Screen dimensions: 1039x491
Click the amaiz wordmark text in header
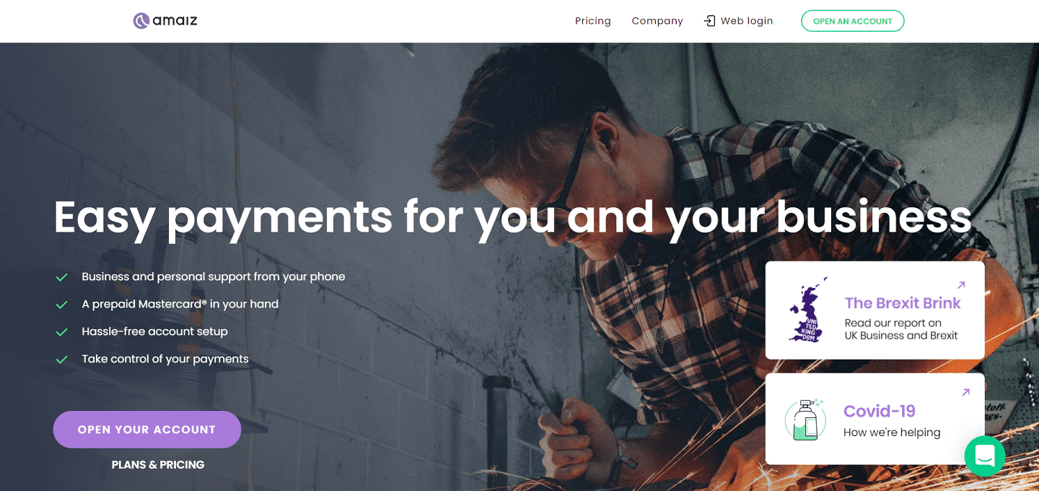175,21
